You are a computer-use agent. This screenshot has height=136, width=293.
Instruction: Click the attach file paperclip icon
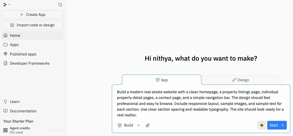point(148,125)
